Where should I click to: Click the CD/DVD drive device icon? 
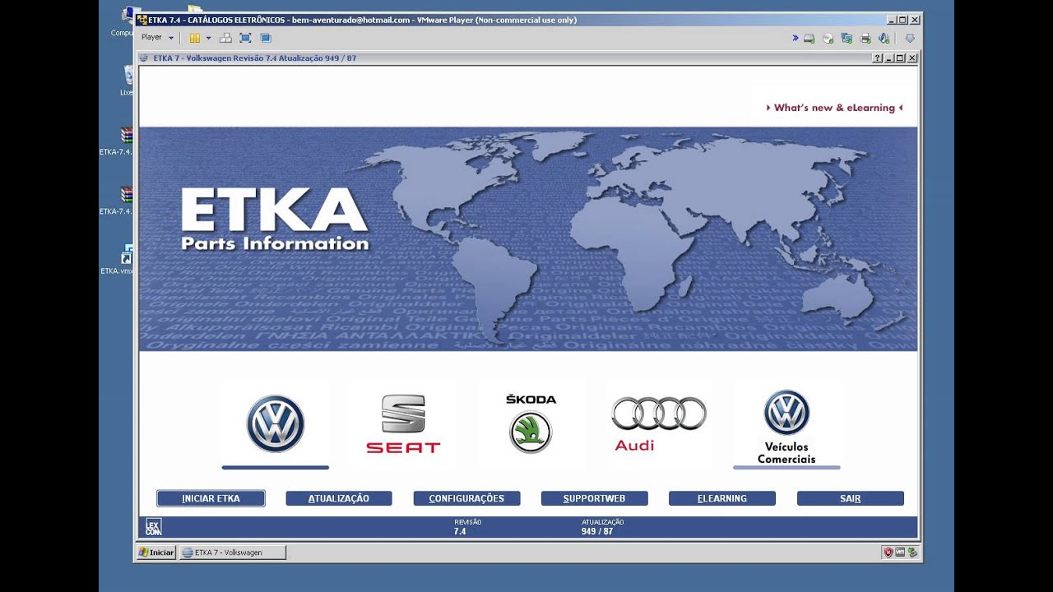(x=828, y=38)
